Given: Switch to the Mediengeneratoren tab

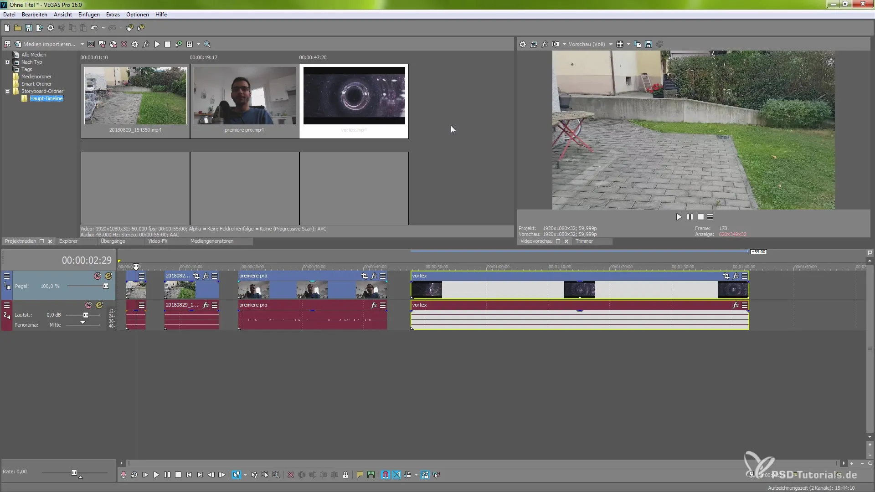Looking at the screenshot, I should (x=212, y=241).
